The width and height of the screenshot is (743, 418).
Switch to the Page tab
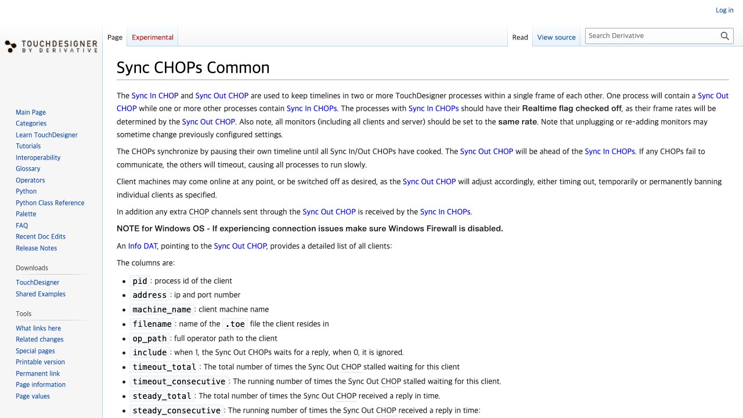tap(115, 37)
